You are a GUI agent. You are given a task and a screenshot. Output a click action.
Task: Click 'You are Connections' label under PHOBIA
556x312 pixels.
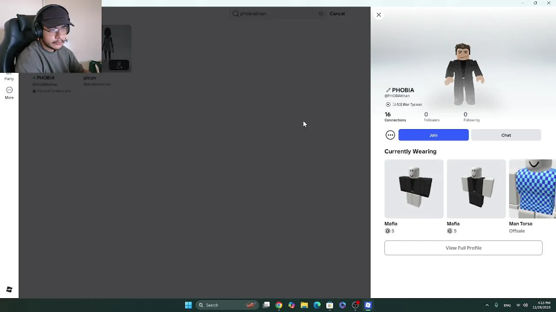point(52,91)
